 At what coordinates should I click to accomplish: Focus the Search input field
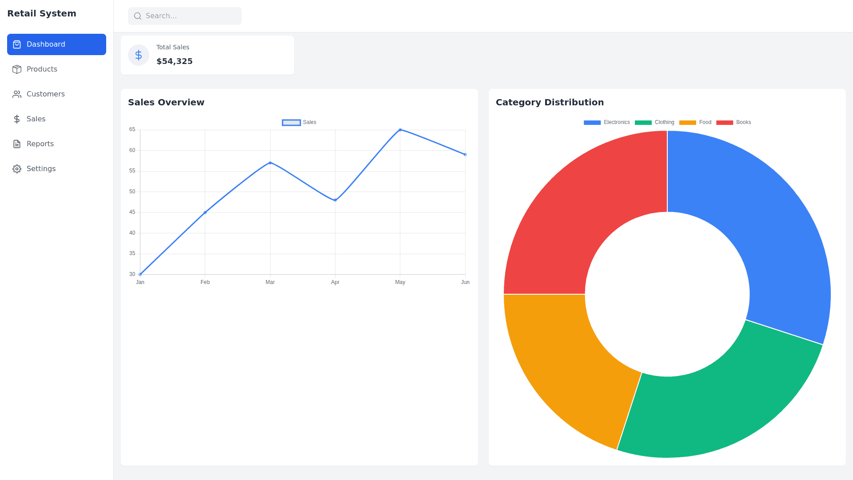pos(191,16)
